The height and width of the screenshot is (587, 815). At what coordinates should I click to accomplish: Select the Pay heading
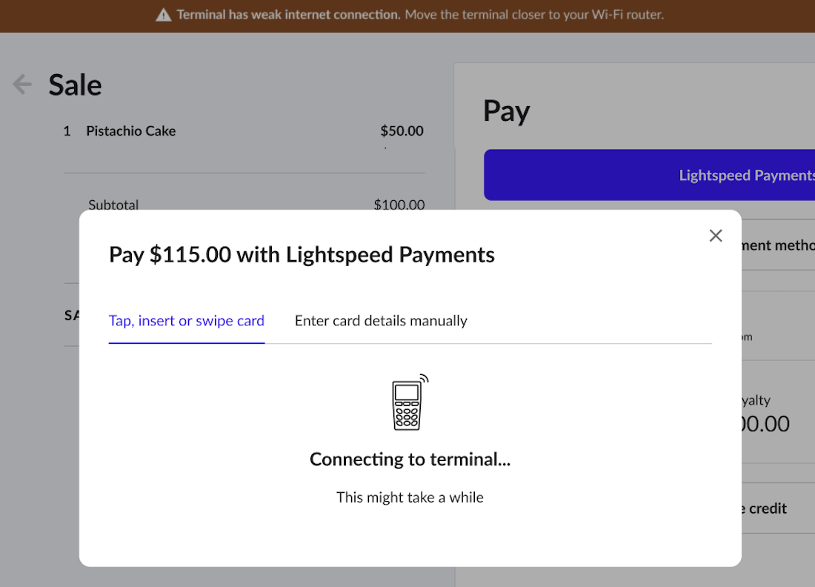click(x=506, y=110)
